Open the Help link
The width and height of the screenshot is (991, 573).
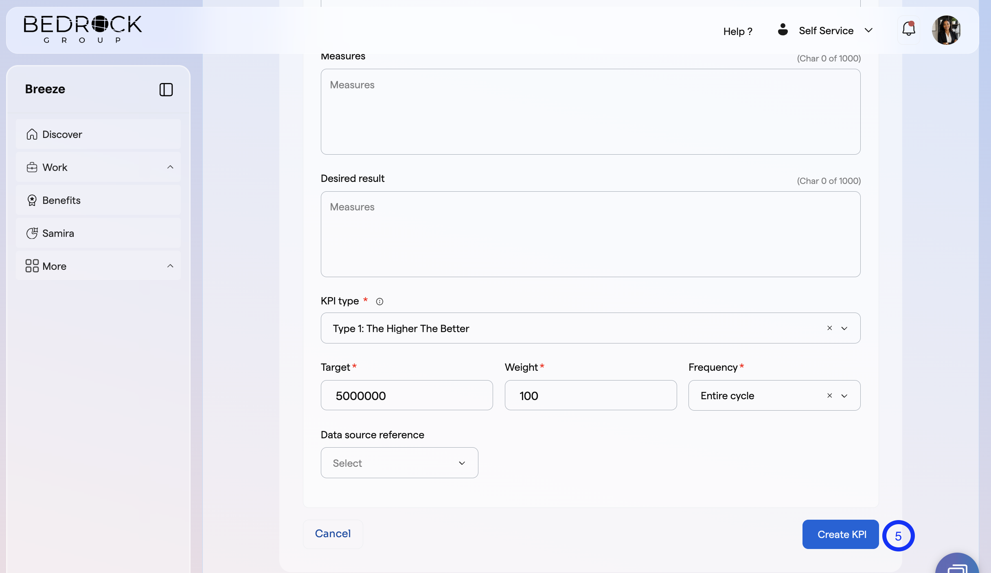[738, 31]
